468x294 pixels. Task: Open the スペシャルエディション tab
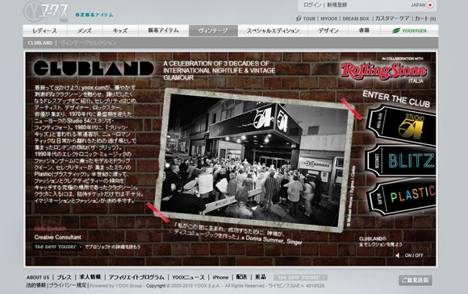click(x=273, y=31)
